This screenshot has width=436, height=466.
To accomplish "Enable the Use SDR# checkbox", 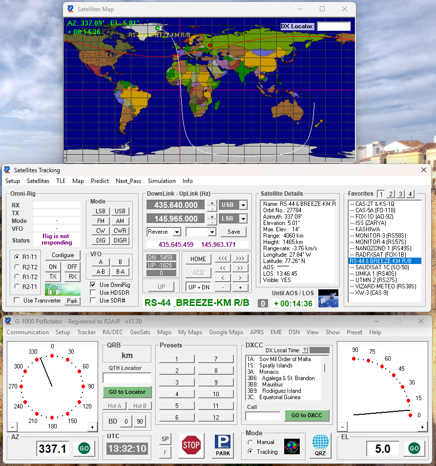I will (x=93, y=301).
